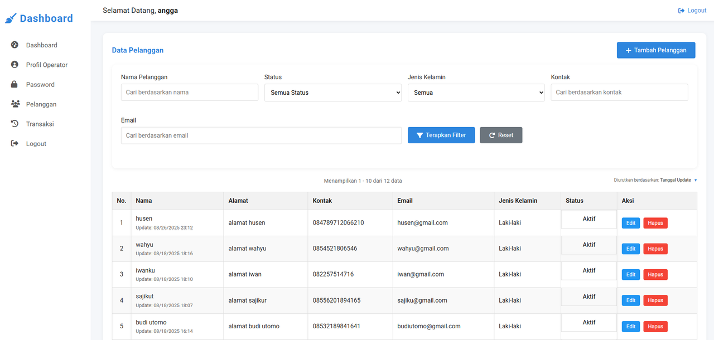The width and height of the screenshot is (714, 340).
Task: Open the Jenis Kelamin dropdown
Action: 476,93
